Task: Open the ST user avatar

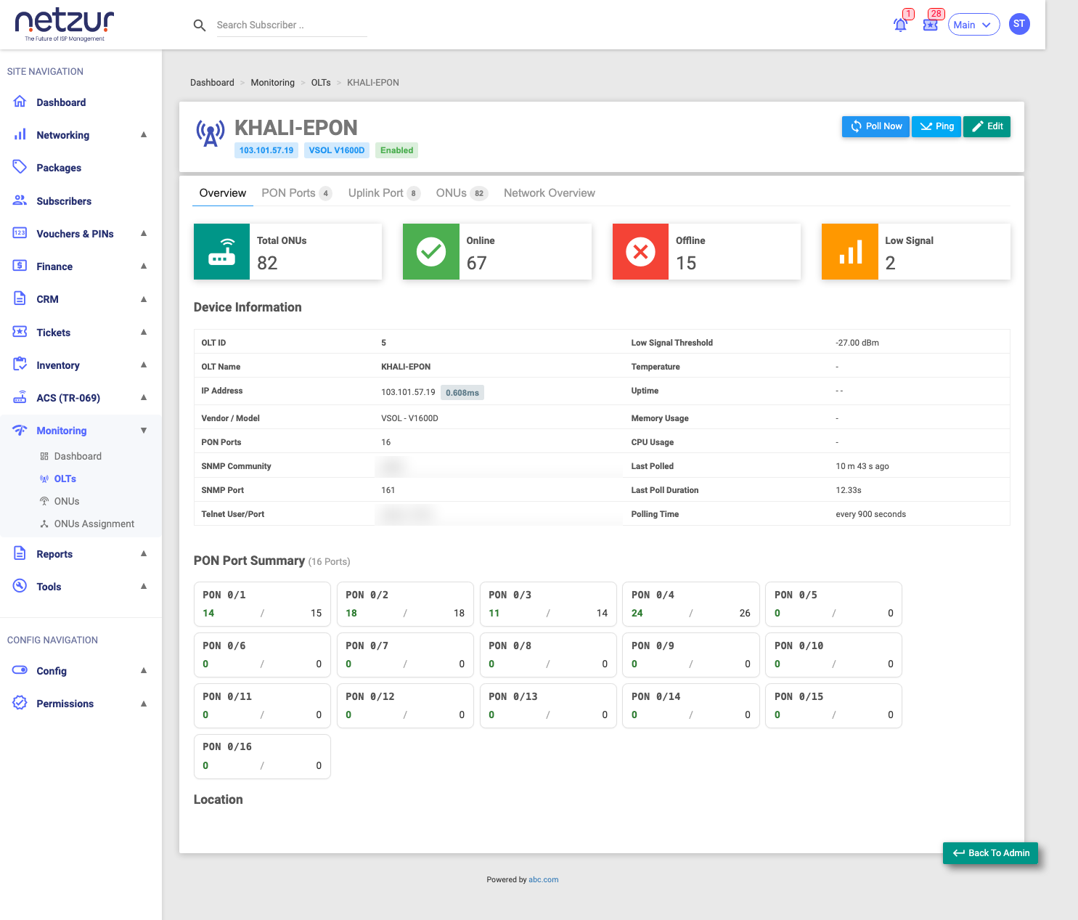Action: tap(1019, 24)
